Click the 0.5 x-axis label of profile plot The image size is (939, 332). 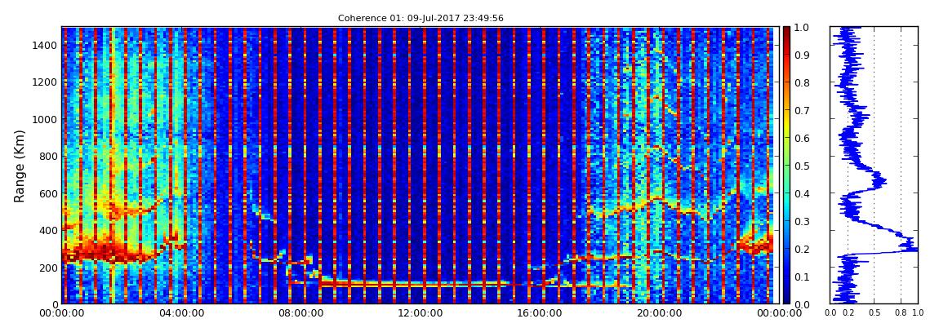click(874, 313)
